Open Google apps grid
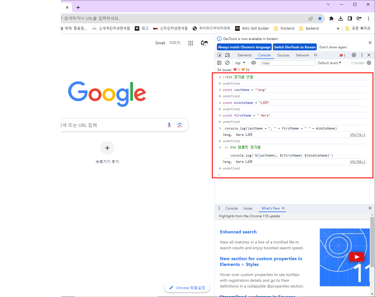The height and width of the screenshot is (297, 375). (x=191, y=43)
